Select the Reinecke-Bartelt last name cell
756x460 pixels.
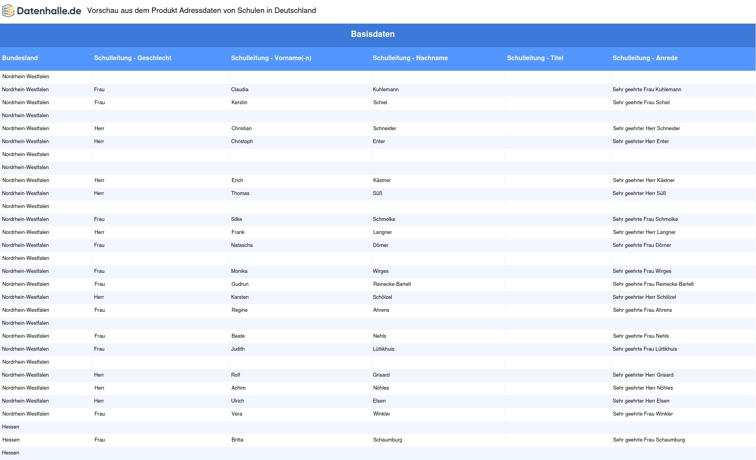392,284
